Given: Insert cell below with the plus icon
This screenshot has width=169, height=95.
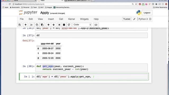Looking at the screenshot, I should [x=26, y=25].
